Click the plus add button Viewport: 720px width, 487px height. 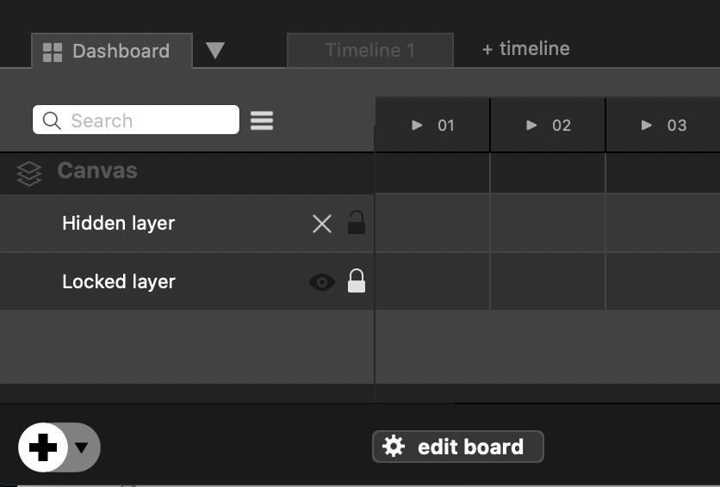[x=43, y=447]
